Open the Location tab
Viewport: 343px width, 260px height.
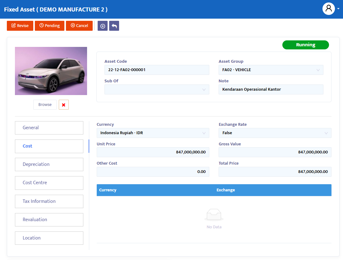click(x=49, y=238)
